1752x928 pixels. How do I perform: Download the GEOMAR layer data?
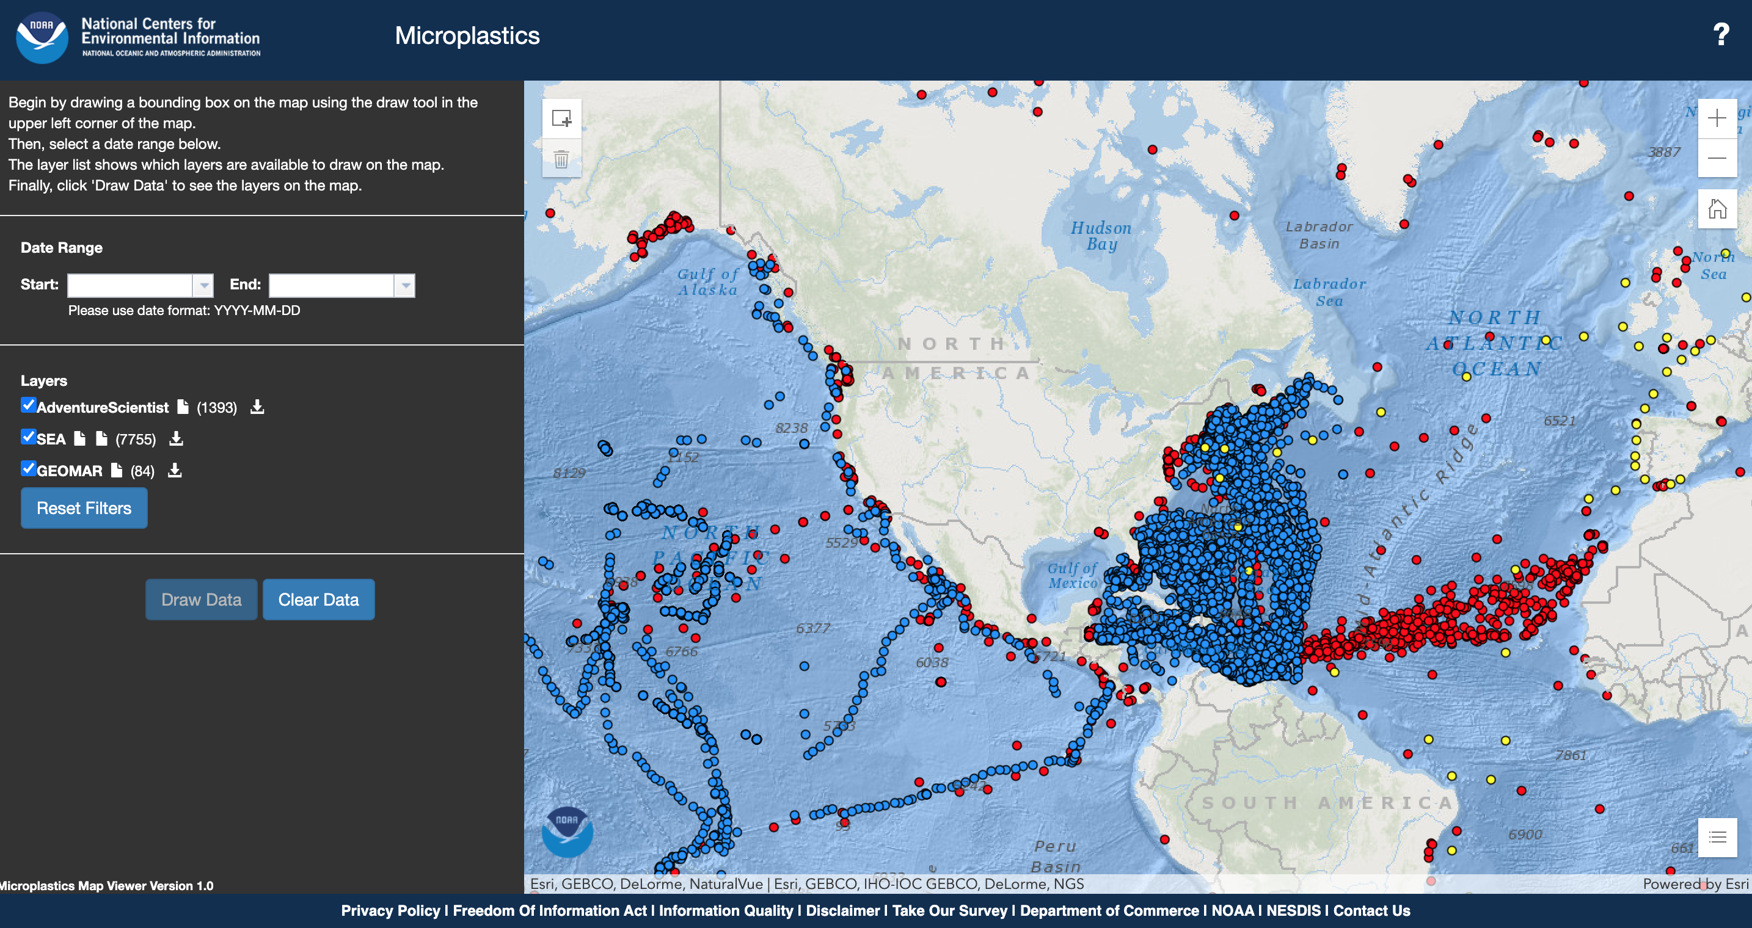tap(175, 471)
